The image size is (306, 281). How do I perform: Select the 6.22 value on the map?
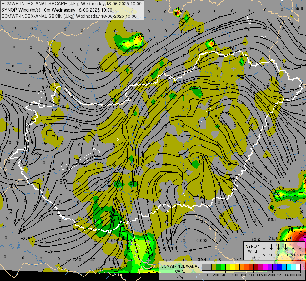[x=167, y=260]
